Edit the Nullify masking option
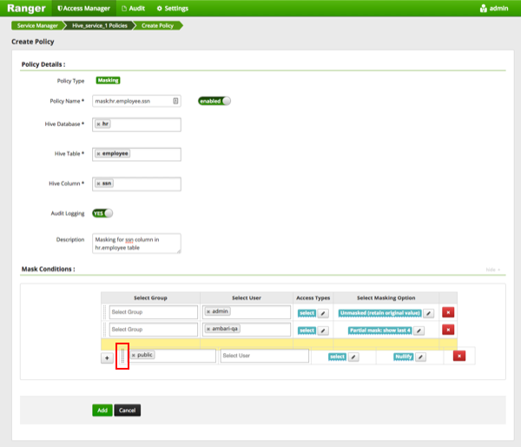 (421, 357)
